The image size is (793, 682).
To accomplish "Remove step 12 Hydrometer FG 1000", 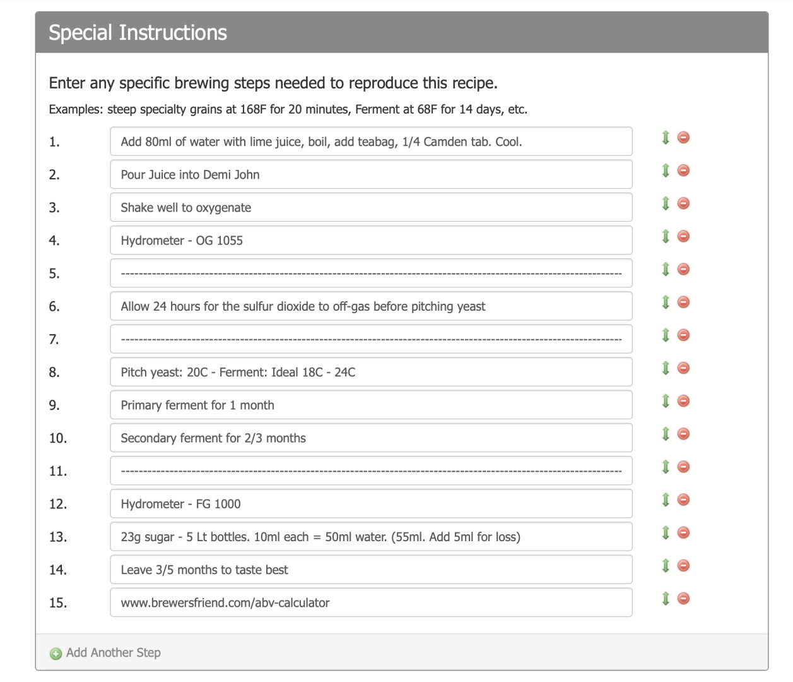I will point(683,500).
